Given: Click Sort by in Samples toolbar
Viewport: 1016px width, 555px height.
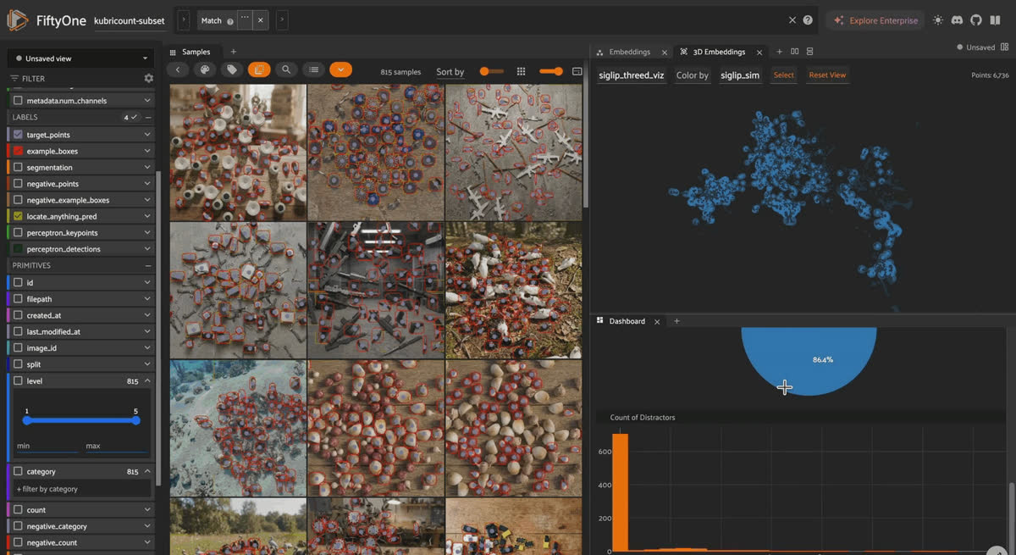Looking at the screenshot, I should pyautogui.click(x=450, y=72).
